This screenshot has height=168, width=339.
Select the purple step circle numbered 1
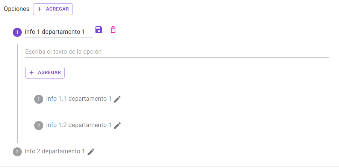[x=17, y=32]
